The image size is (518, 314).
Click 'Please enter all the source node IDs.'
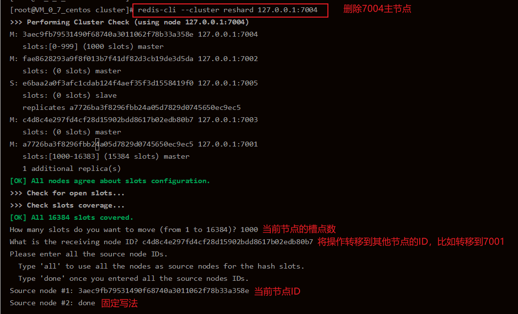coord(88,254)
